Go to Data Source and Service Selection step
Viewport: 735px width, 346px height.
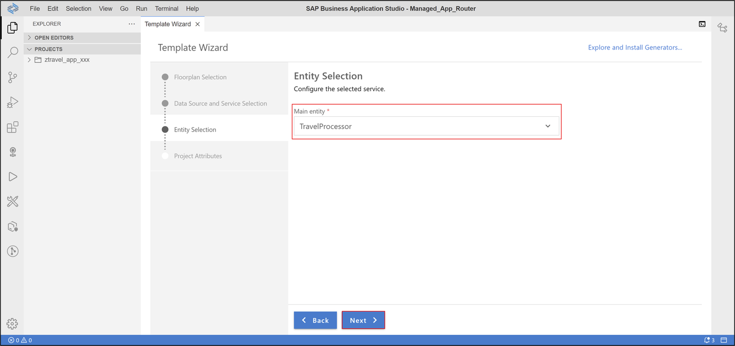(220, 103)
